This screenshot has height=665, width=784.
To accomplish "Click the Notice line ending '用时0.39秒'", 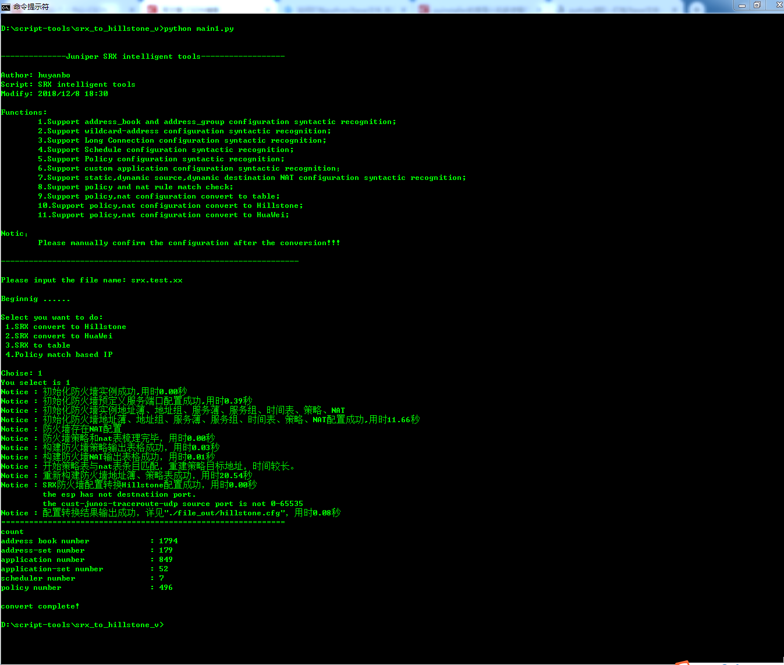I will tap(126, 401).
